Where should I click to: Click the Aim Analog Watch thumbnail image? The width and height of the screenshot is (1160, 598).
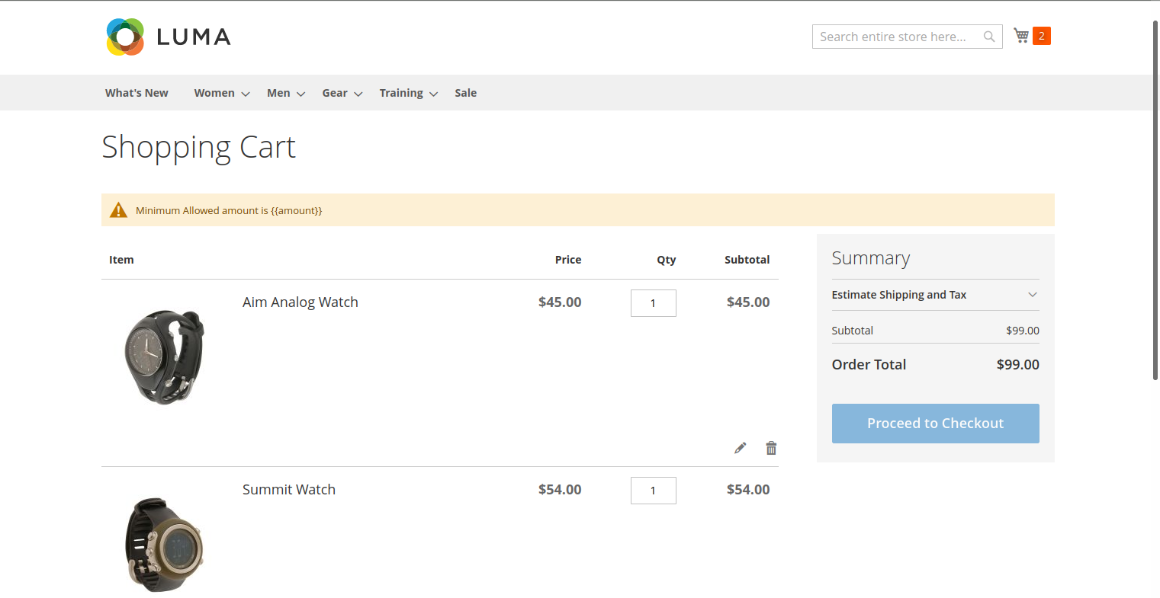pos(164,357)
